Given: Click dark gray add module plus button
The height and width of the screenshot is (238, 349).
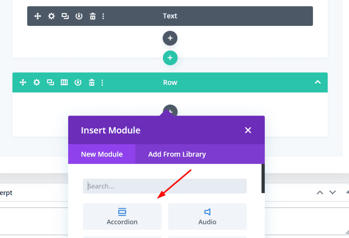Looking at the screenshot, I should point(170,38).
